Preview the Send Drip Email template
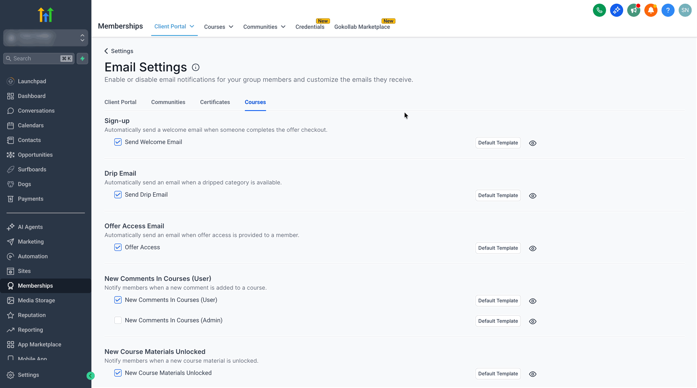Image resolution: width=697 pixels, height=388 pixels. (533, 196)
